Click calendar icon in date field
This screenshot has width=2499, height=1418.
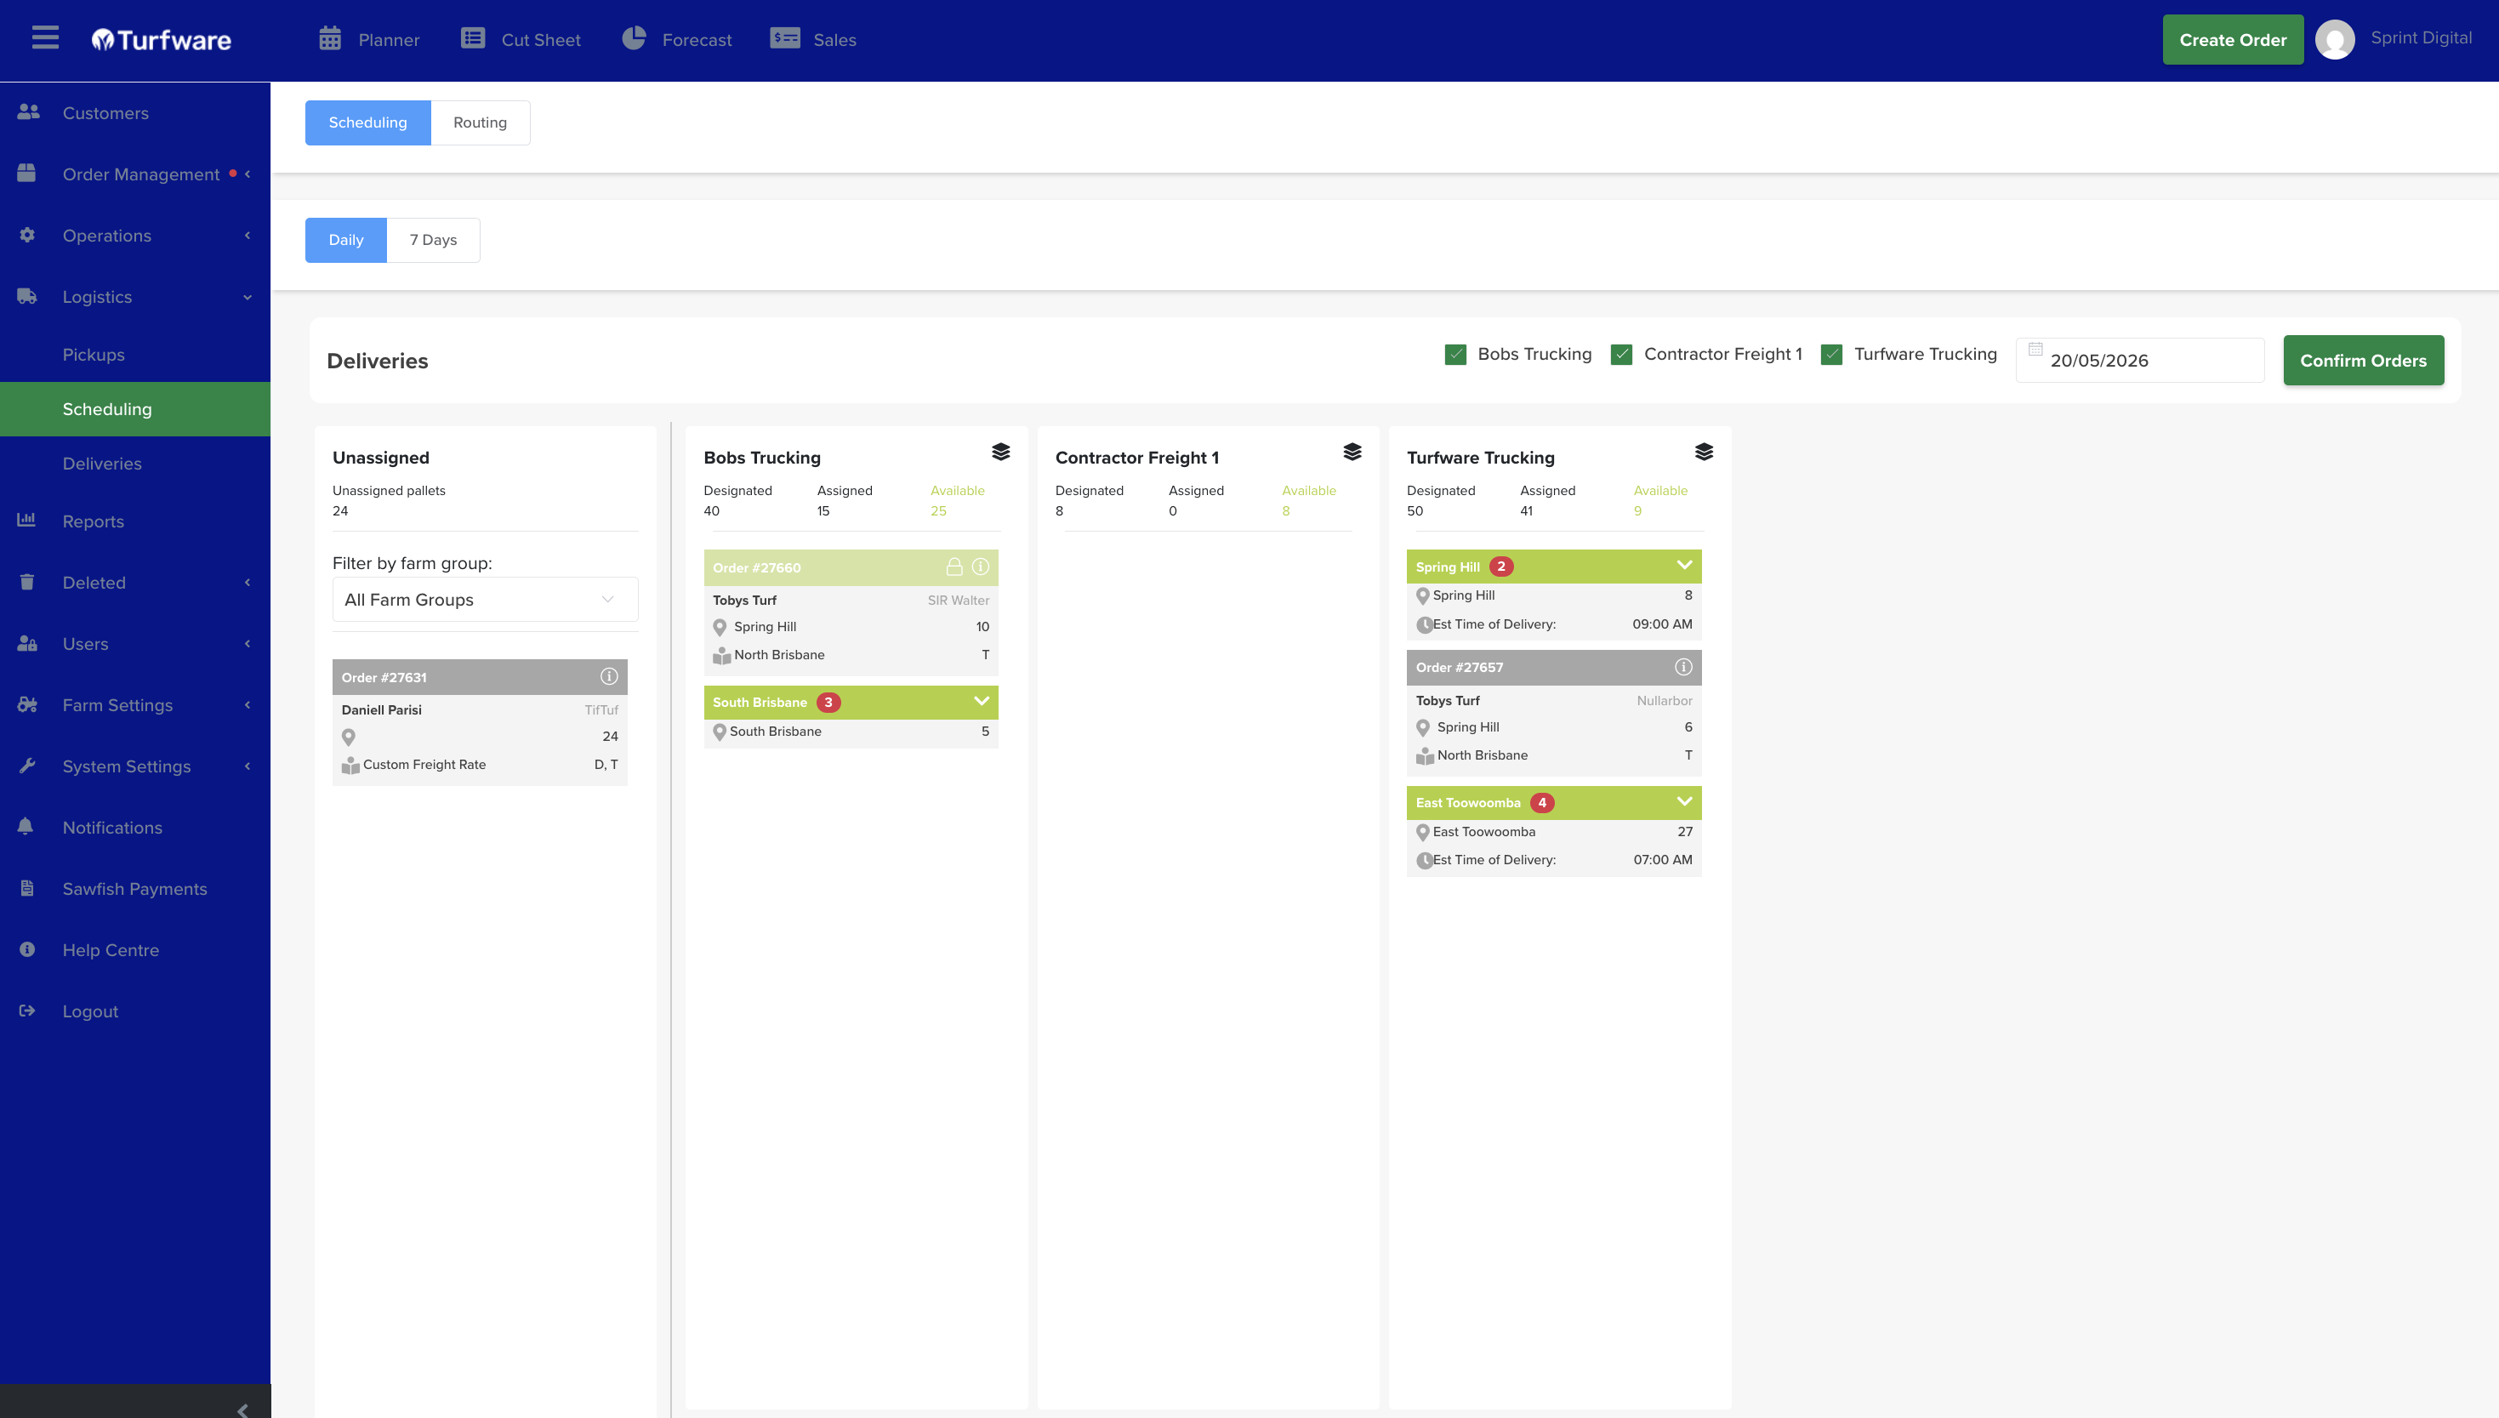click(2035, 349)
